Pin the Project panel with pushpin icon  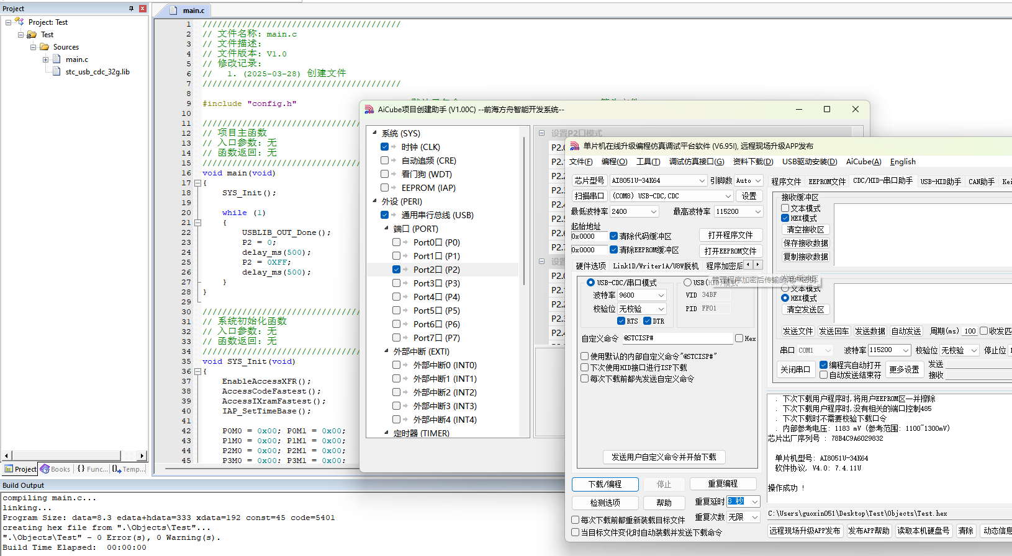click(131, 9)
